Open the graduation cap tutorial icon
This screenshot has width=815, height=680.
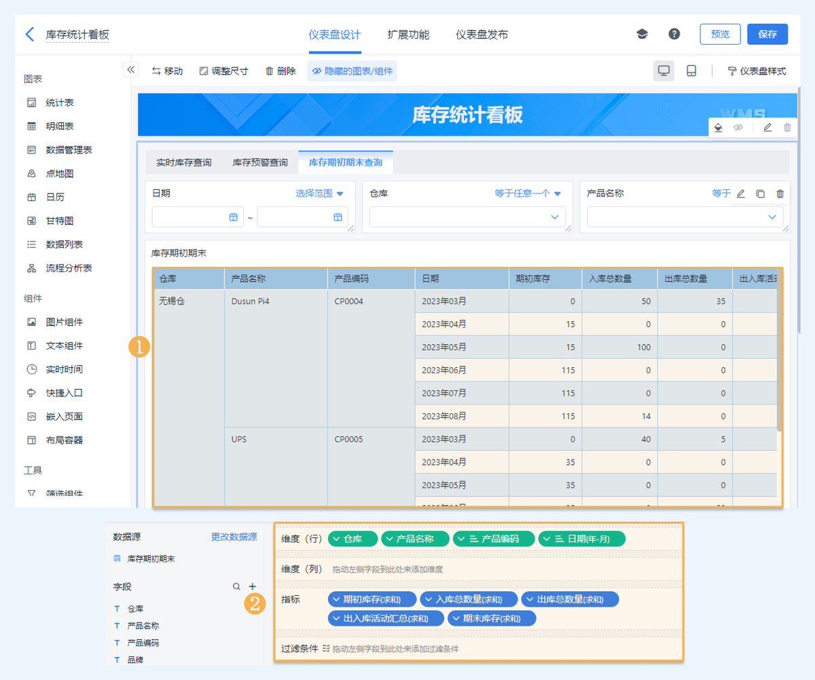pyautogui.click(x=642, y=34)
